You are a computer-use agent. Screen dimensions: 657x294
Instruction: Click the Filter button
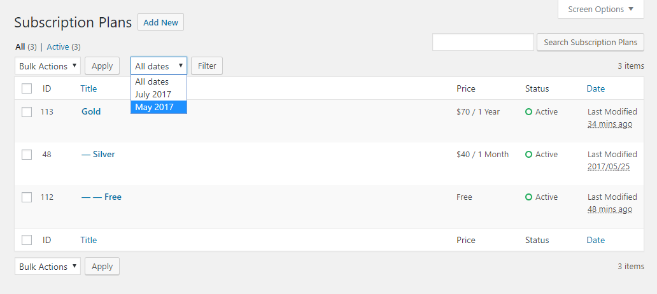[207, 66]
